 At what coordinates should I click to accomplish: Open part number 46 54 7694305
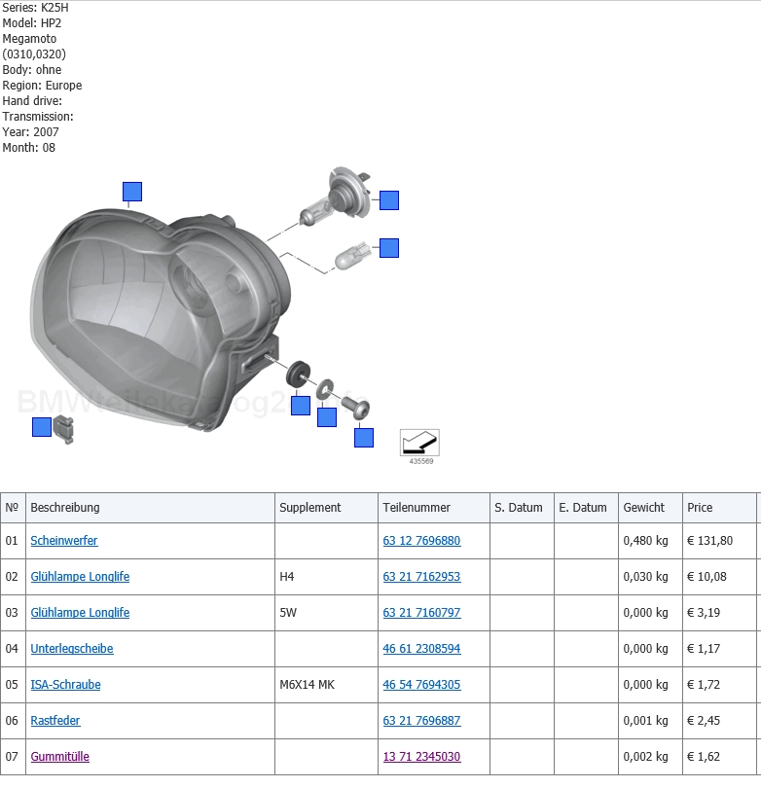(x=421, y=685)
